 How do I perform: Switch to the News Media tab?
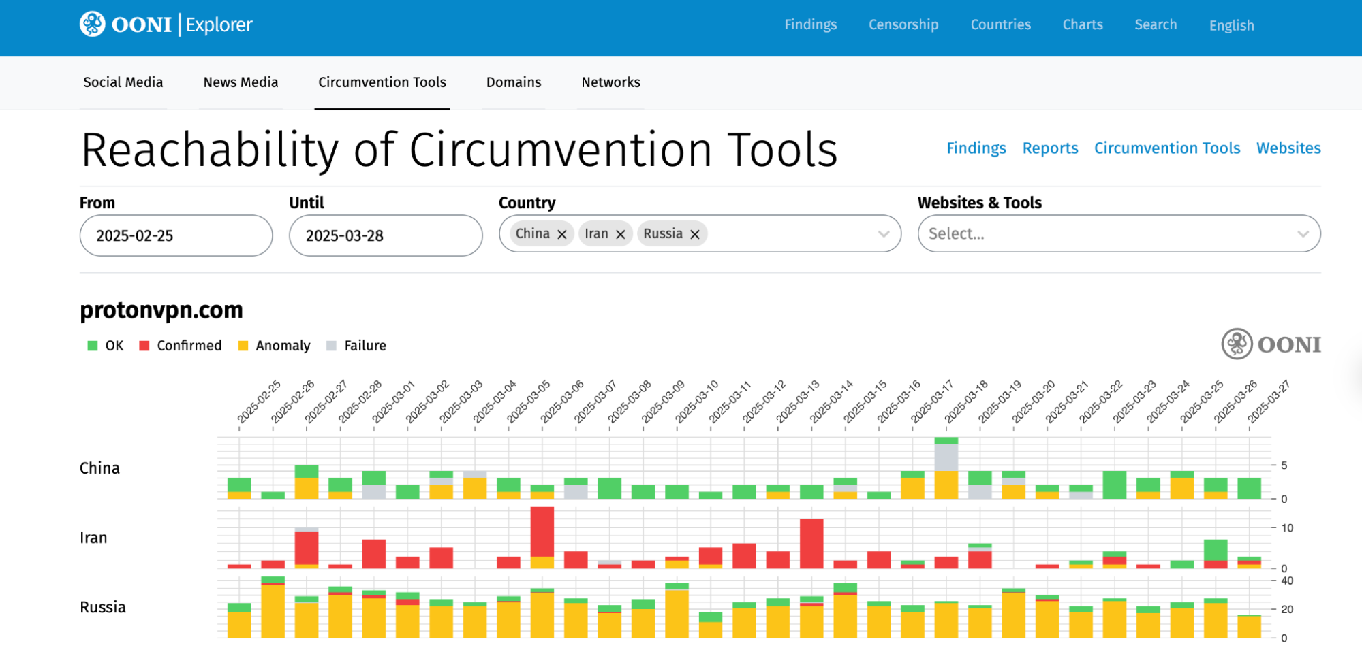(x=240, y=82)
